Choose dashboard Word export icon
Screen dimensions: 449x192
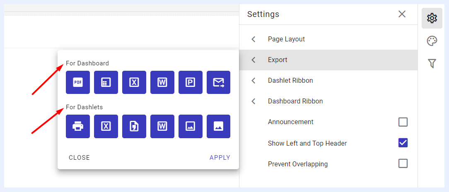162,82
